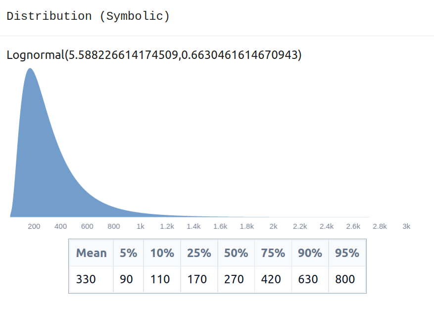Select the 10% percentile header

tap(162, 253)
